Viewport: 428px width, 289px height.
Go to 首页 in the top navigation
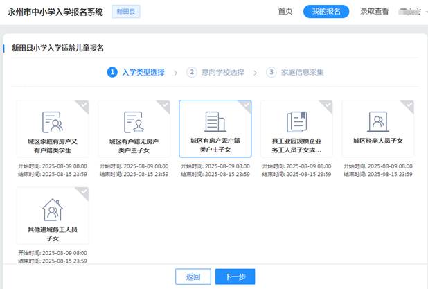pos(285,12)
